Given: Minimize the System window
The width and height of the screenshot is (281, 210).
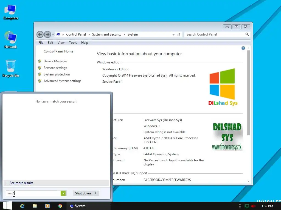Looking at the screenshot, I should (227, 27).
